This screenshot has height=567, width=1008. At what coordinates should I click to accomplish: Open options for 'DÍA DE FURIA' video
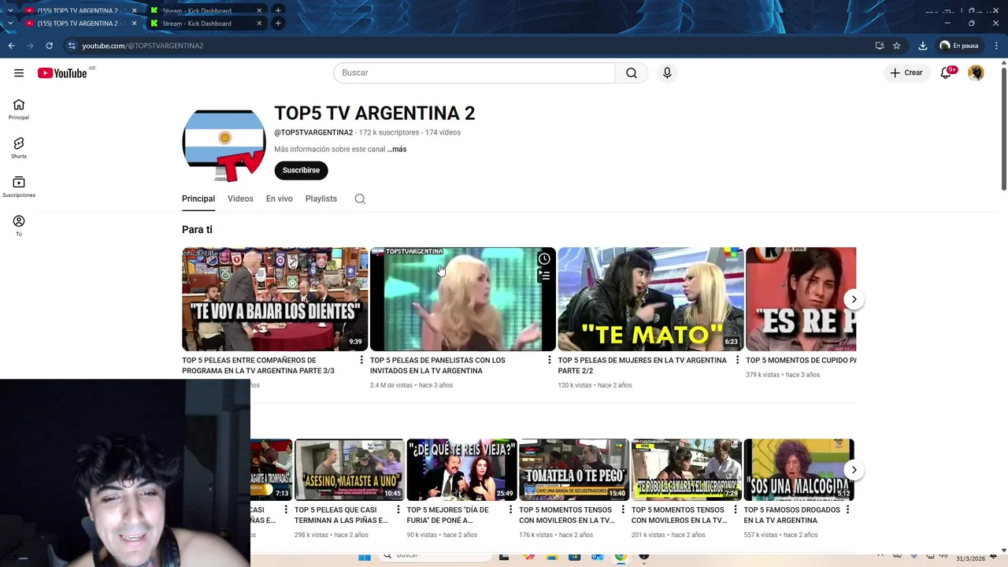coord(510,510)
